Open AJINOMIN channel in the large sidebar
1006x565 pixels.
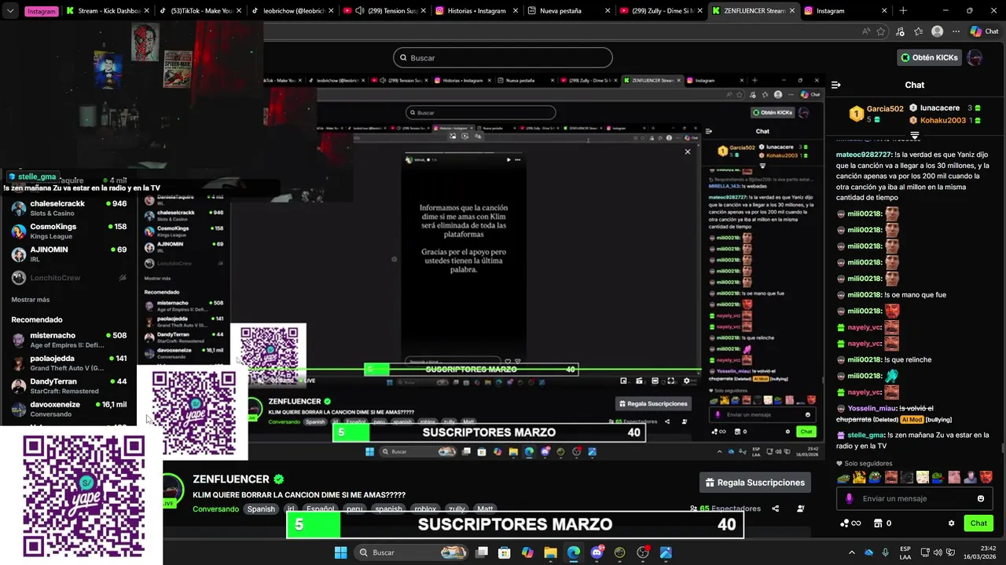coord(69,253)
